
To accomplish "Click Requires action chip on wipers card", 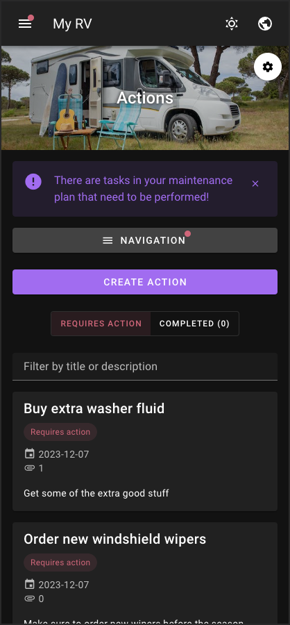I will pos(60,562).
